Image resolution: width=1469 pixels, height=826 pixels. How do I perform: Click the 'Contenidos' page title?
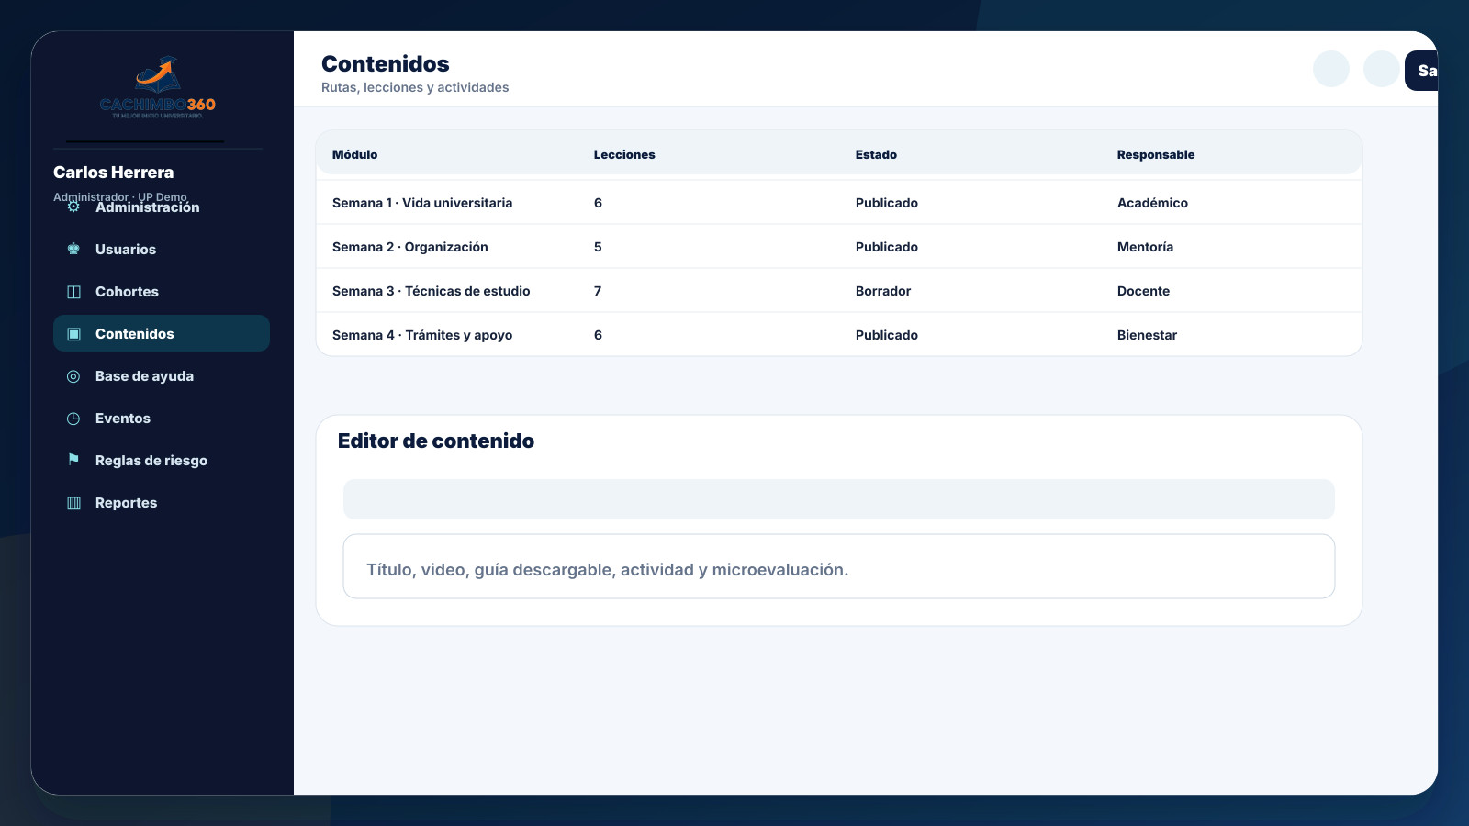(386, 63)
